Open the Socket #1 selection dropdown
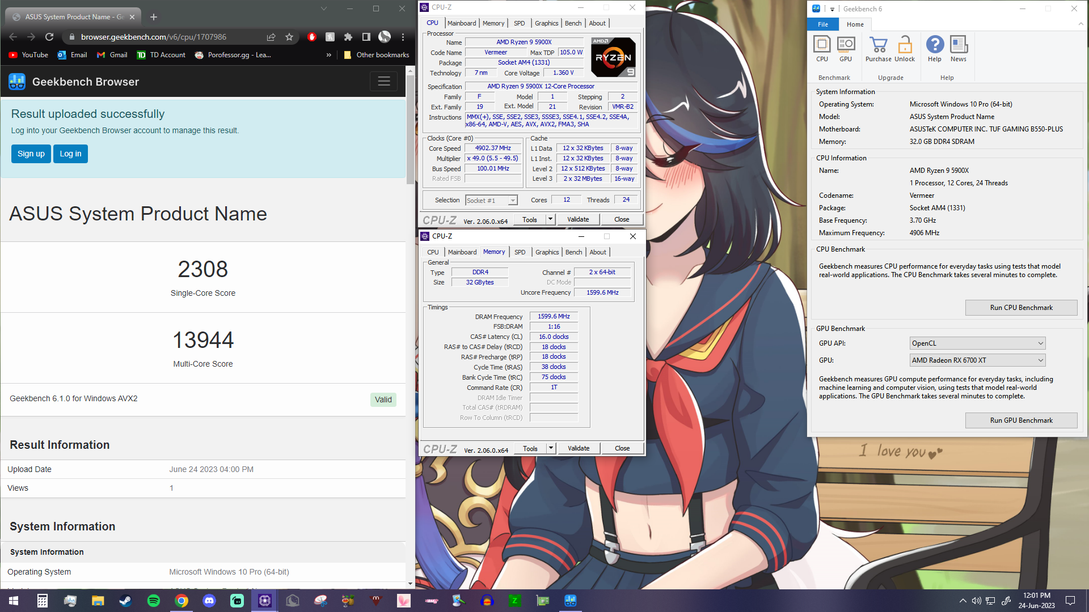Screen dimensions: 1089x612 [491, 200]
